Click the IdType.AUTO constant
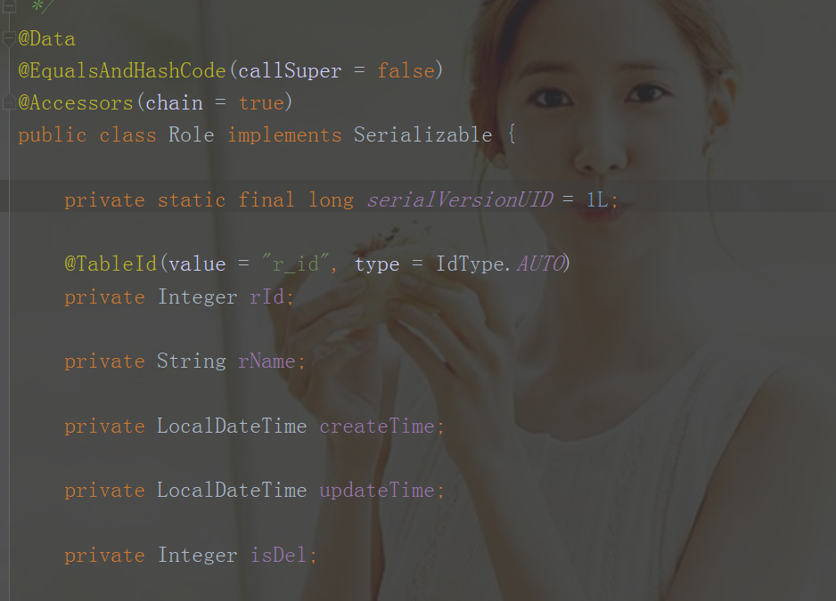 (500, 264)
